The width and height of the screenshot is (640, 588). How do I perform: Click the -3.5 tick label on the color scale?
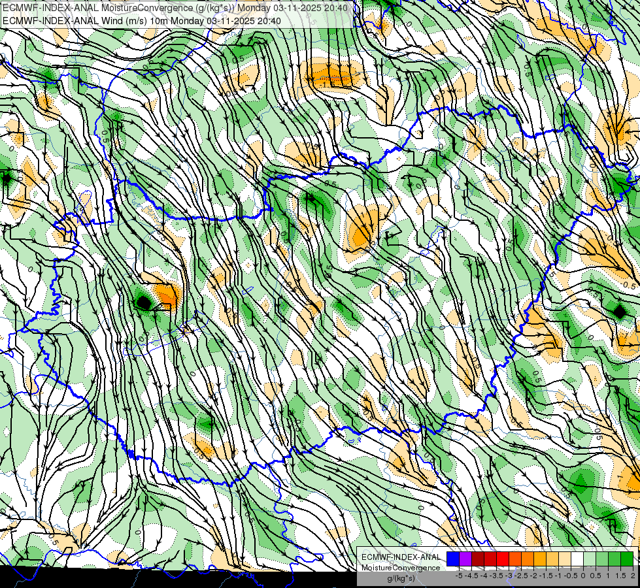coord(496,576)
